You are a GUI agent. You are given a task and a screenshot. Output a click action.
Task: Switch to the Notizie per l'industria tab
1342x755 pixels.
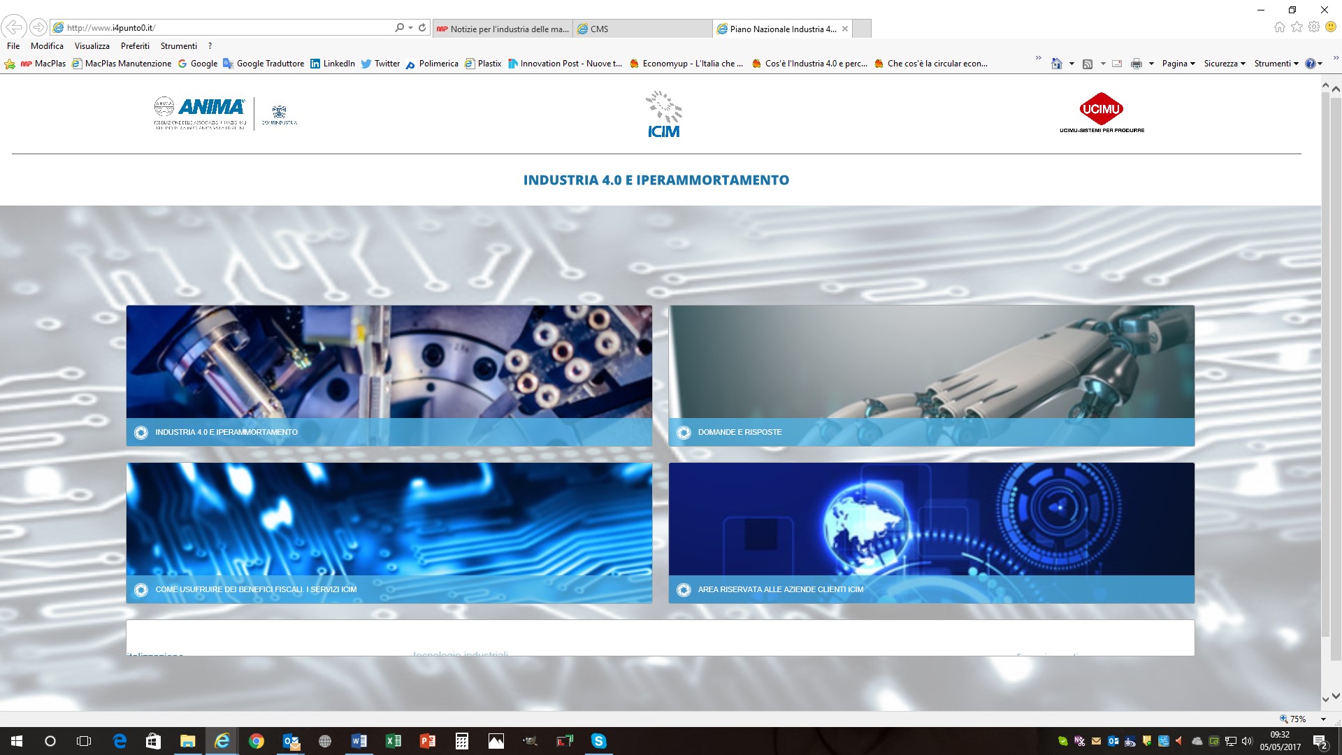(503, 29)
